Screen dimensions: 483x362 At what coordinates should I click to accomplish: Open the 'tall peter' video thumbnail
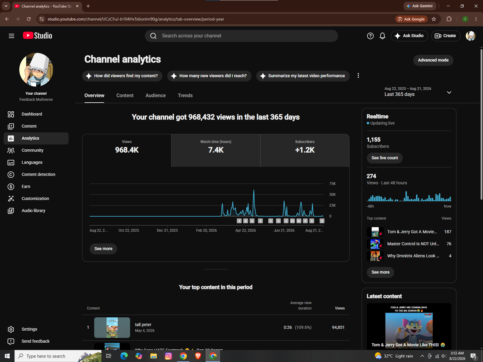[112, 328]
